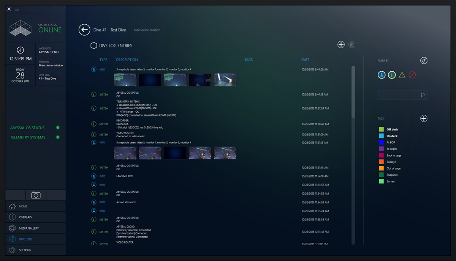Pick the Back in cage tag swatch
This screenshot has height=261, width=456.
[381, 156]
